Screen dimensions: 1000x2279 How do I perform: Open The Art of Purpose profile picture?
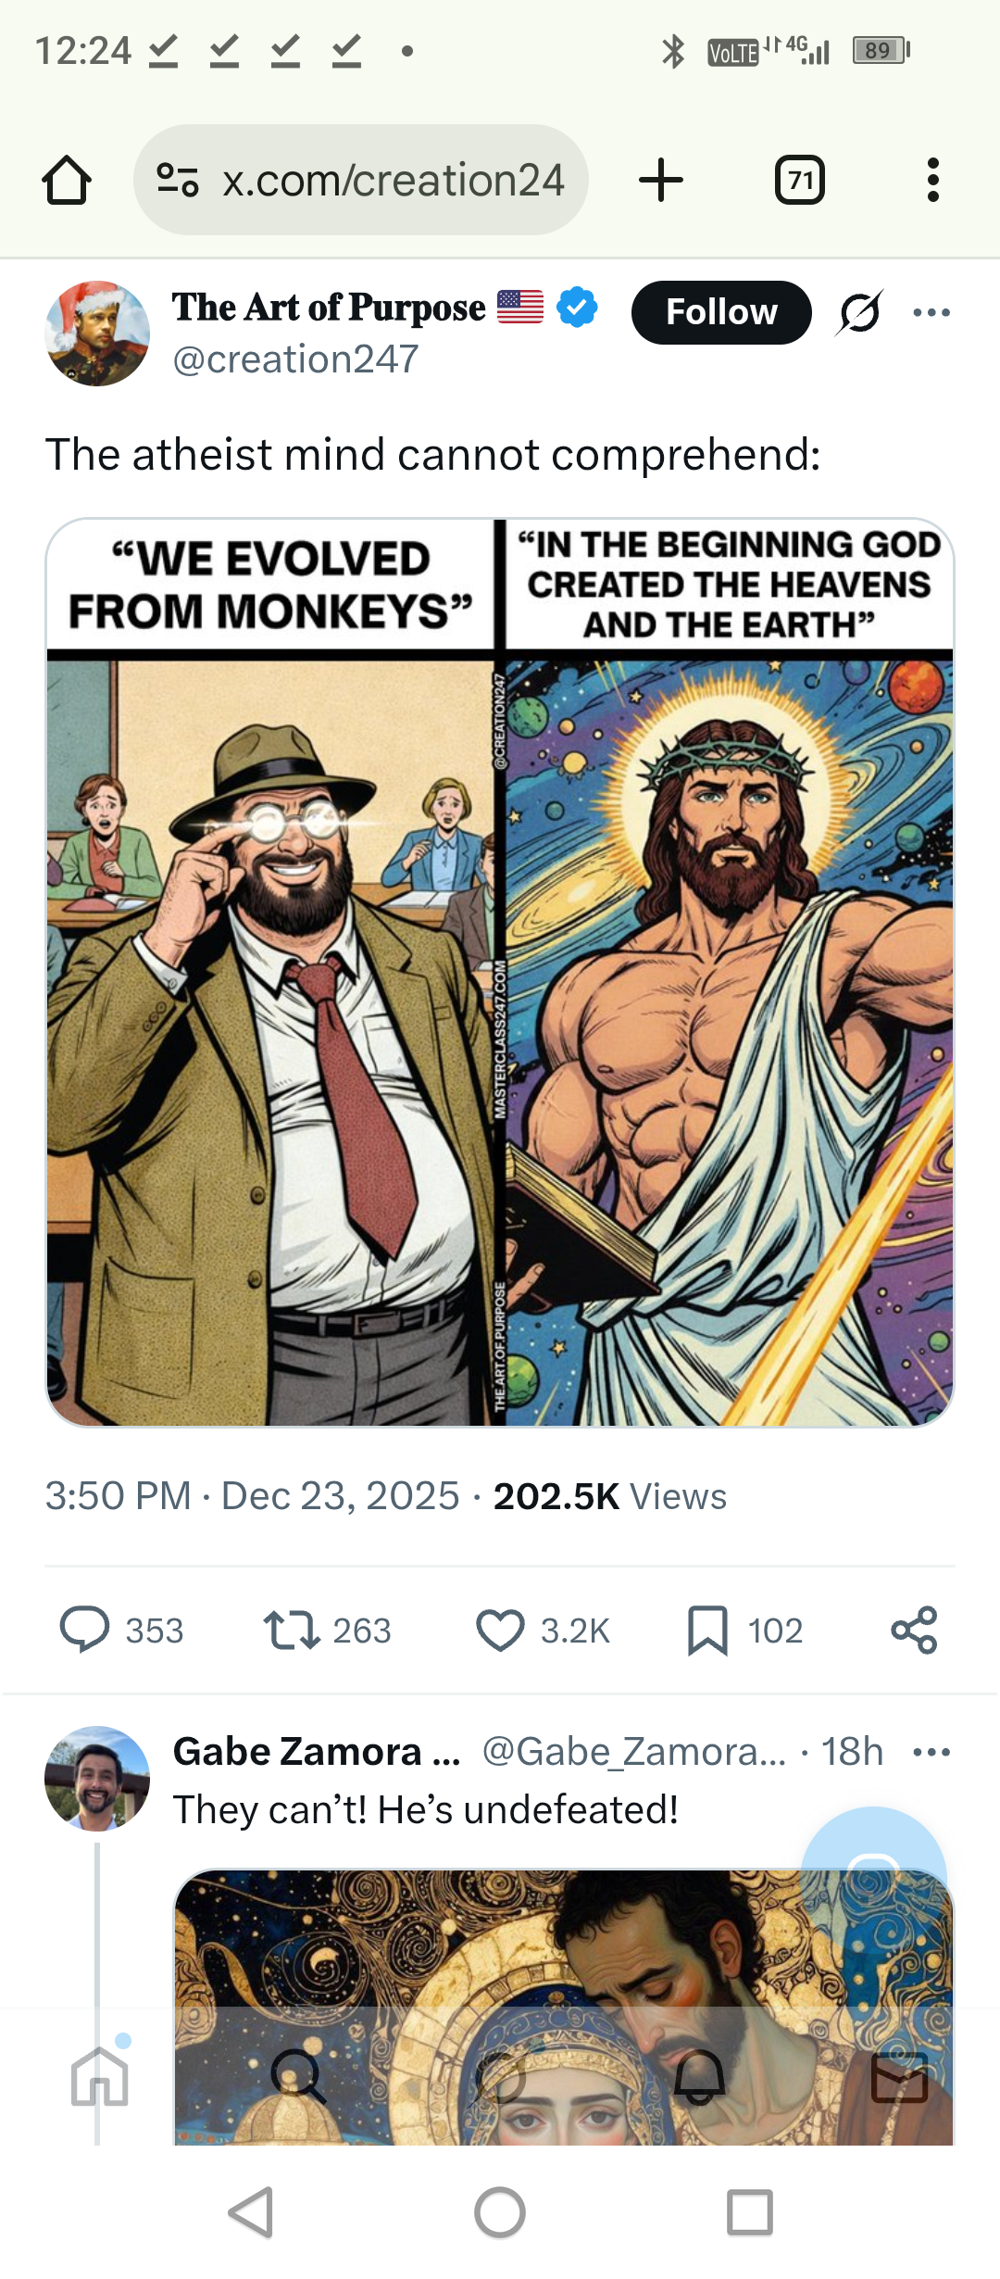(x=97, y=334)
